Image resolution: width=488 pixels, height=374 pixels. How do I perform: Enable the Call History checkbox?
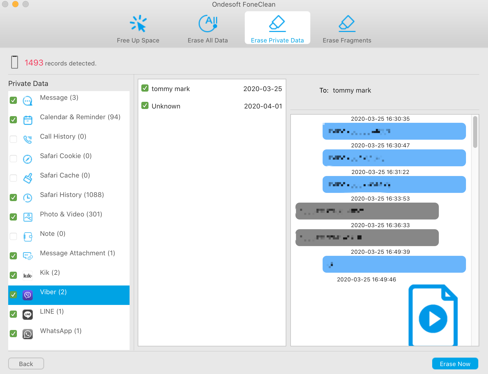pos(13,139)
